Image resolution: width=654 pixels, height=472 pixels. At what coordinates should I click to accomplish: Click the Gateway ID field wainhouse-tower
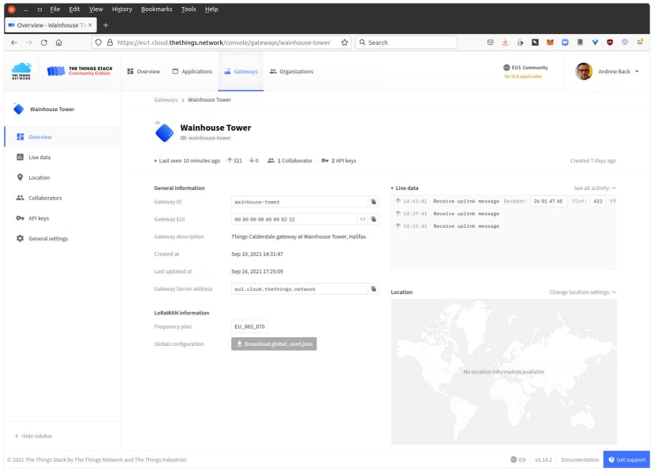[300, 202]
